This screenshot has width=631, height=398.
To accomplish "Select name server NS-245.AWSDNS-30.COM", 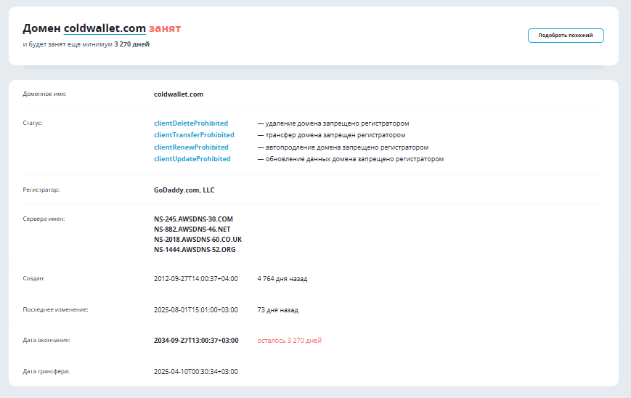I will point(193,219).
